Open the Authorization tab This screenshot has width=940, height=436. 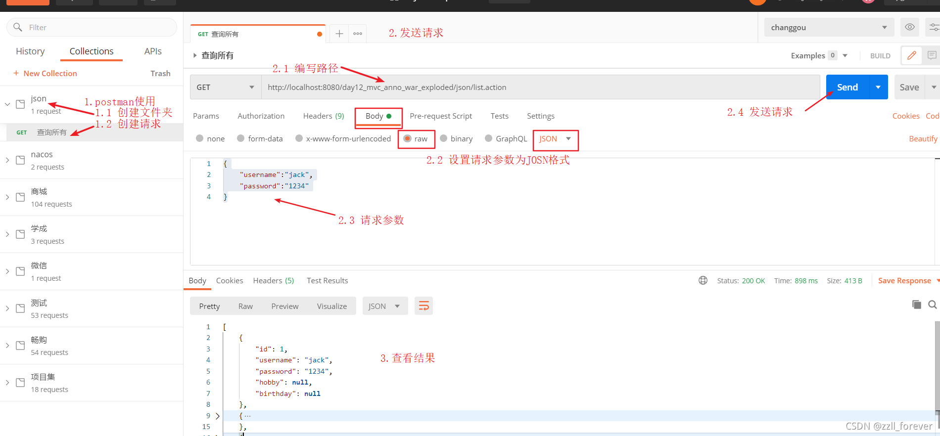click(261, 116)
